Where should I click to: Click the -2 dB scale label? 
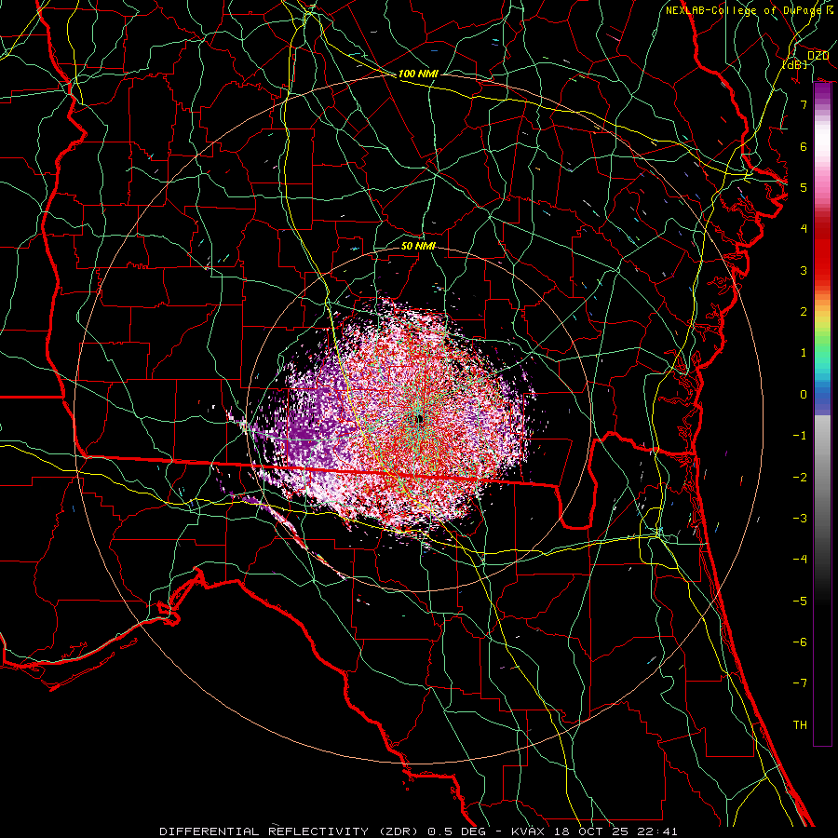[800, 477]
